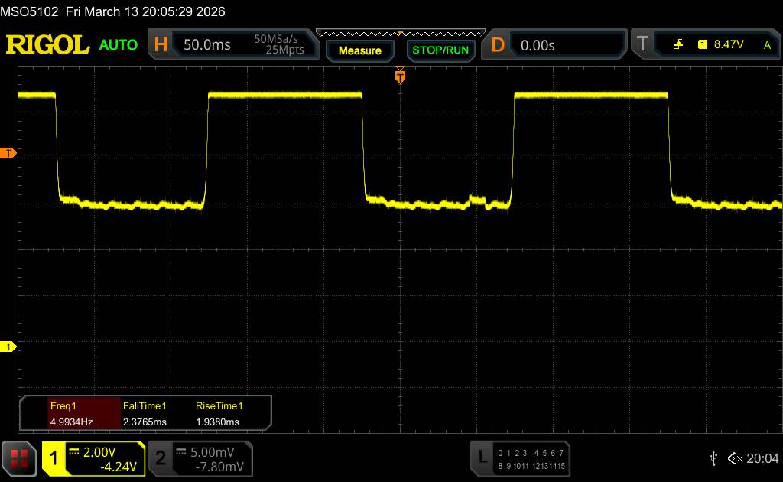Open the logic analyzer L icon
783x482 pixels.
coord(482,458)
